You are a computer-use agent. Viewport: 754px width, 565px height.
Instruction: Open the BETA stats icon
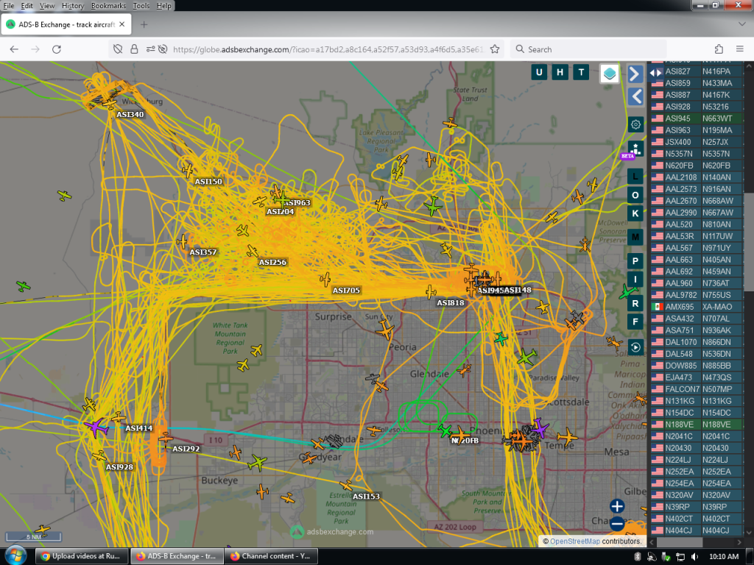[635, 150]
